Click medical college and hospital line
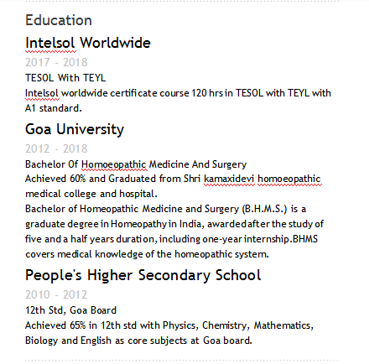The image size is (369, 364). coord(91,194)
